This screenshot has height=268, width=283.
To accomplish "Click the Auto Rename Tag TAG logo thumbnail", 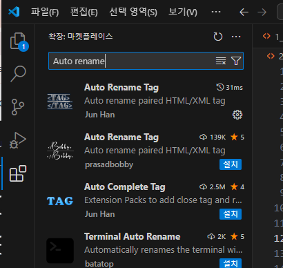I will (60, 102).
